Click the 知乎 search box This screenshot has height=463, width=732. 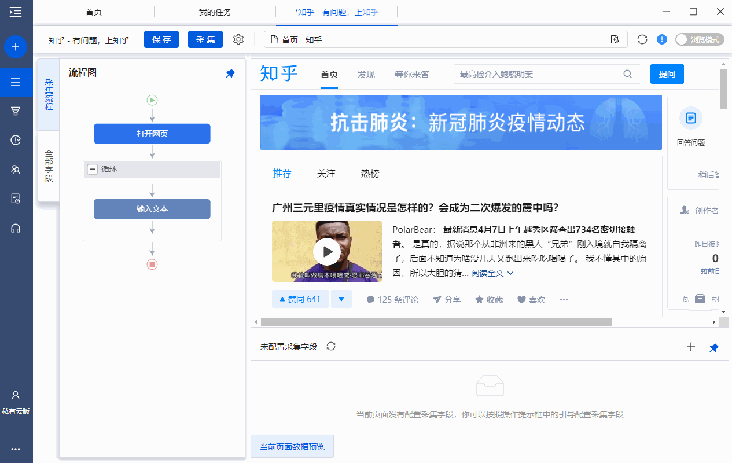547,74
